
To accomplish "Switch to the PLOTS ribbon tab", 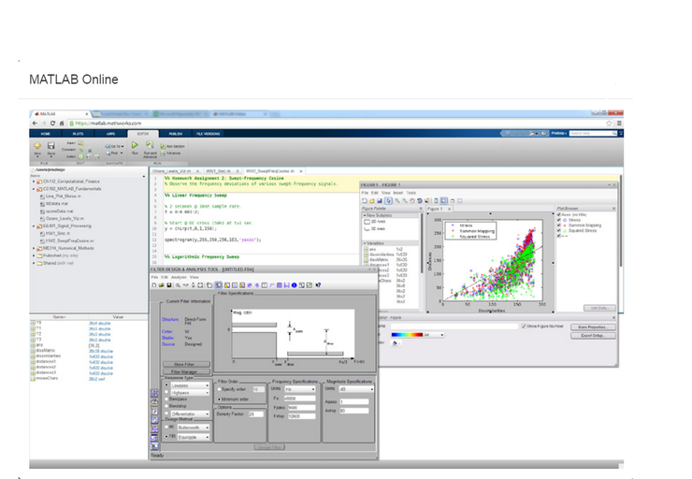I will coord(78,134).
